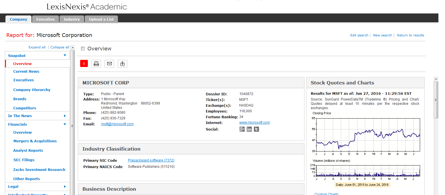
Task: Click Prepackaged software (7372) SIC link
Action: (151, 160)
